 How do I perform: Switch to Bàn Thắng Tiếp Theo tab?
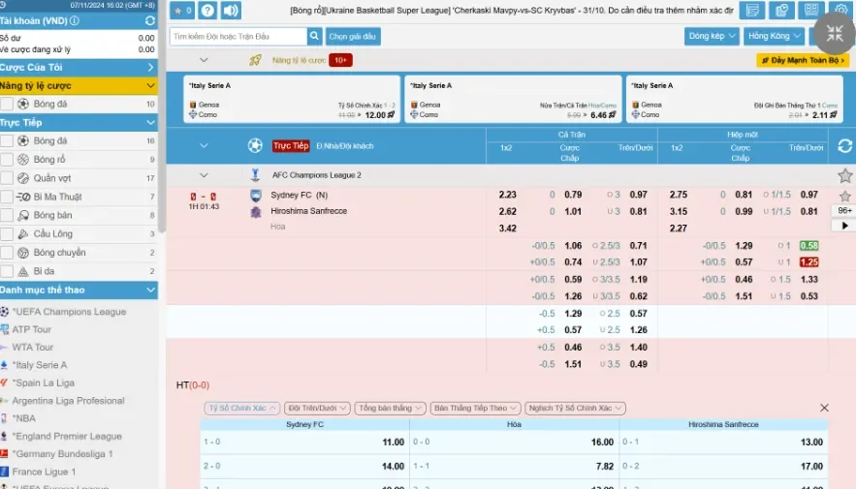(475, 409)
